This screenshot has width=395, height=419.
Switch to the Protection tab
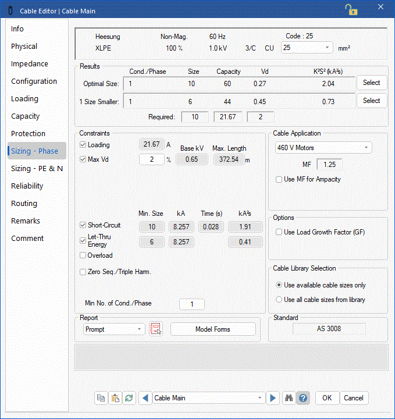(28, 134)
